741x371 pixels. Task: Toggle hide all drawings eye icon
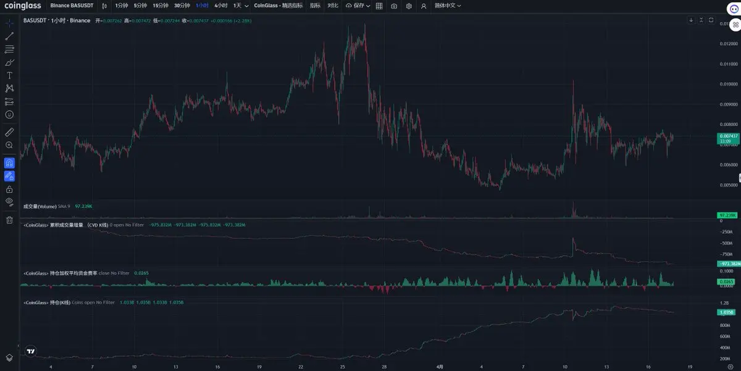[x=9, y=202]
